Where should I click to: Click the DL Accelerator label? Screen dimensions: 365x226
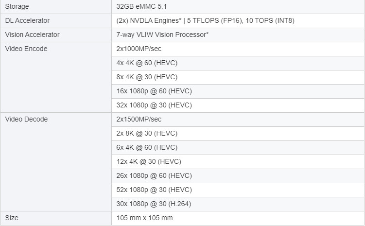point(27,21)
